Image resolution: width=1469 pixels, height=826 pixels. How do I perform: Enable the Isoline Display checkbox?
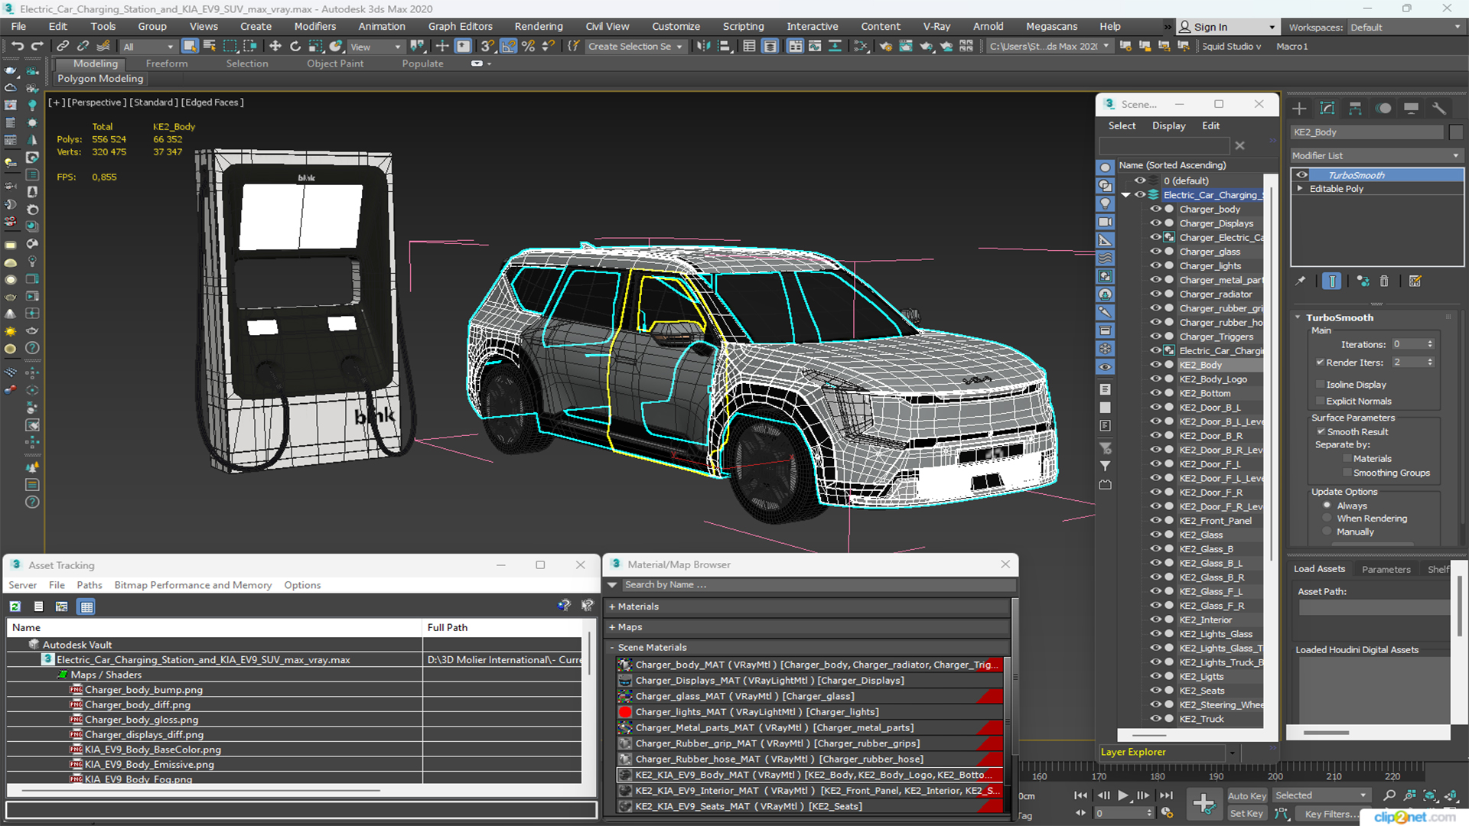point(1320,385)
